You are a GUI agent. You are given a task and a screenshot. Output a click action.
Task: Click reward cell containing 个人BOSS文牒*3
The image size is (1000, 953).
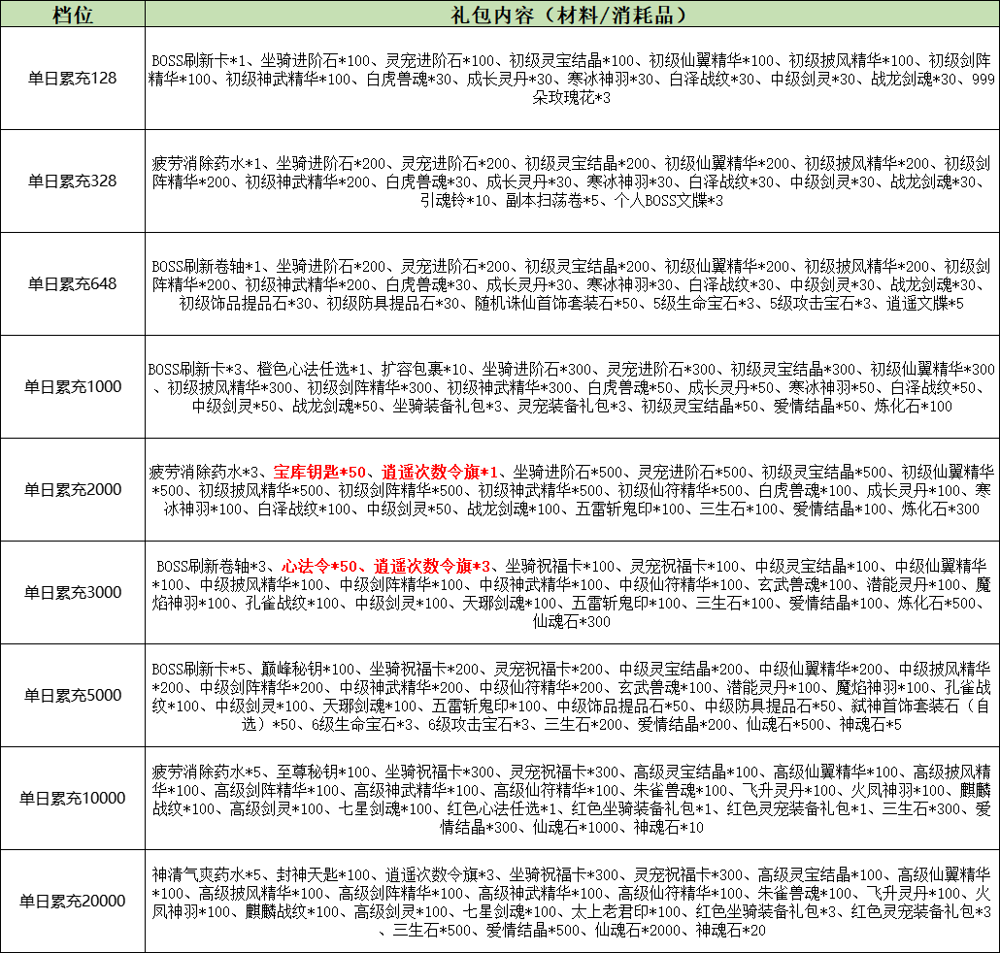click(572, 181)
